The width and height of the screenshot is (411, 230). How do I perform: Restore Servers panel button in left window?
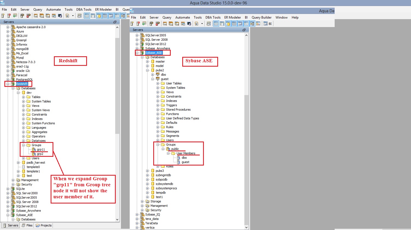tap(115, 22)
